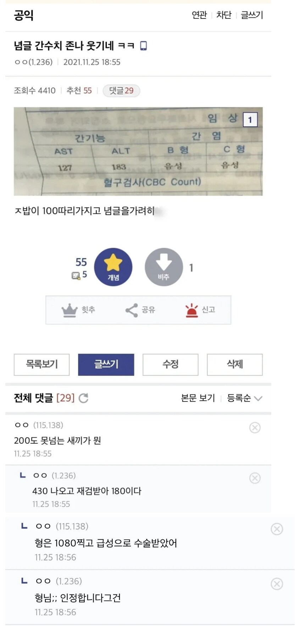Image resolution: width=300 pixels, height=626 pixels.
Task: Click the star 개념 upvote button
Action: tap(113, 267)
